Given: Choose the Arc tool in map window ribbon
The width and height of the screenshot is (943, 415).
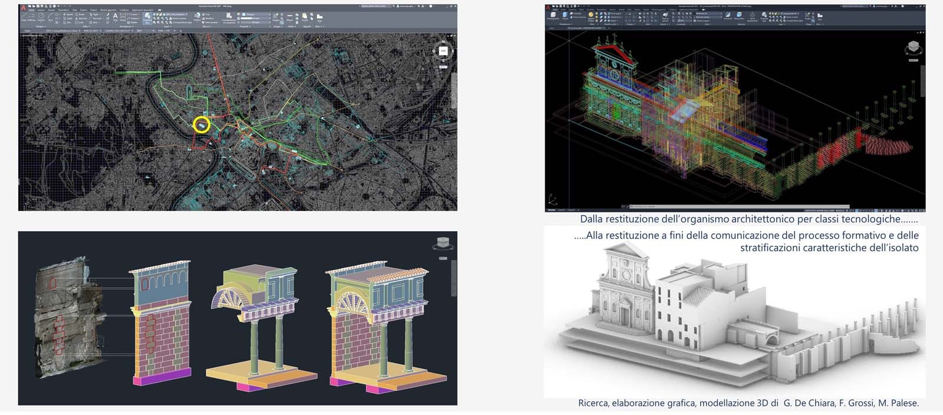Looking at the screenshot, I should (50, 17).
